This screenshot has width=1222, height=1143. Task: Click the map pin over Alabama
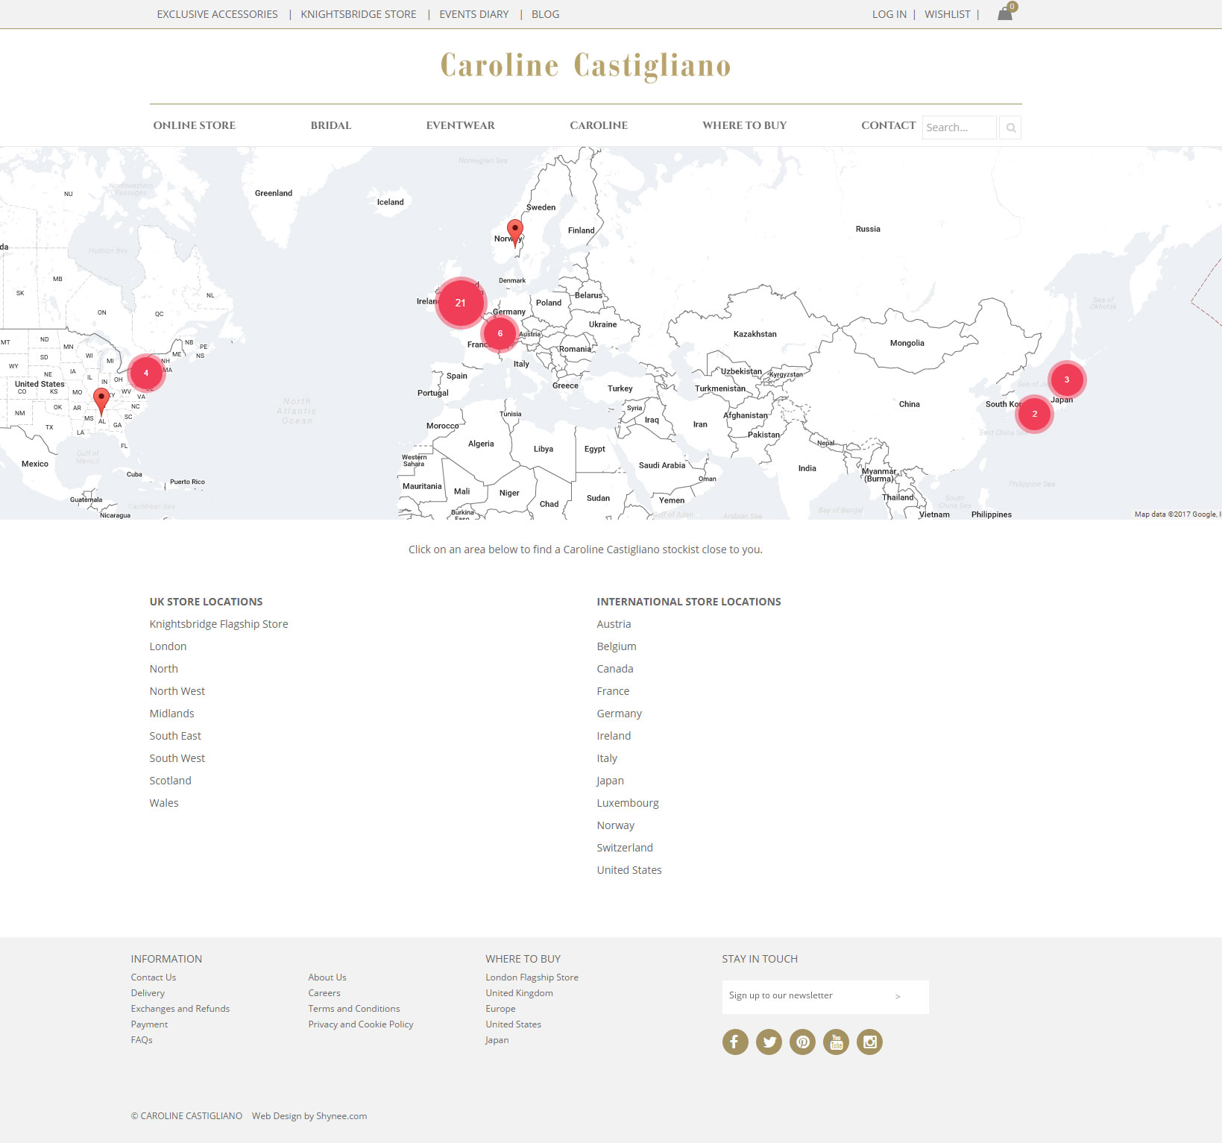point(101,400)
